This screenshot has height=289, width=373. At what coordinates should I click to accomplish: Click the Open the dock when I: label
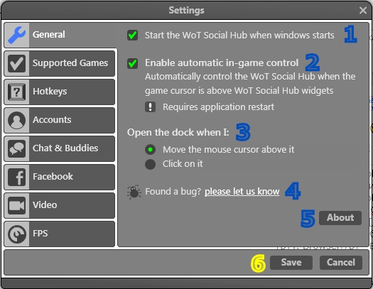tap(178, 132)
